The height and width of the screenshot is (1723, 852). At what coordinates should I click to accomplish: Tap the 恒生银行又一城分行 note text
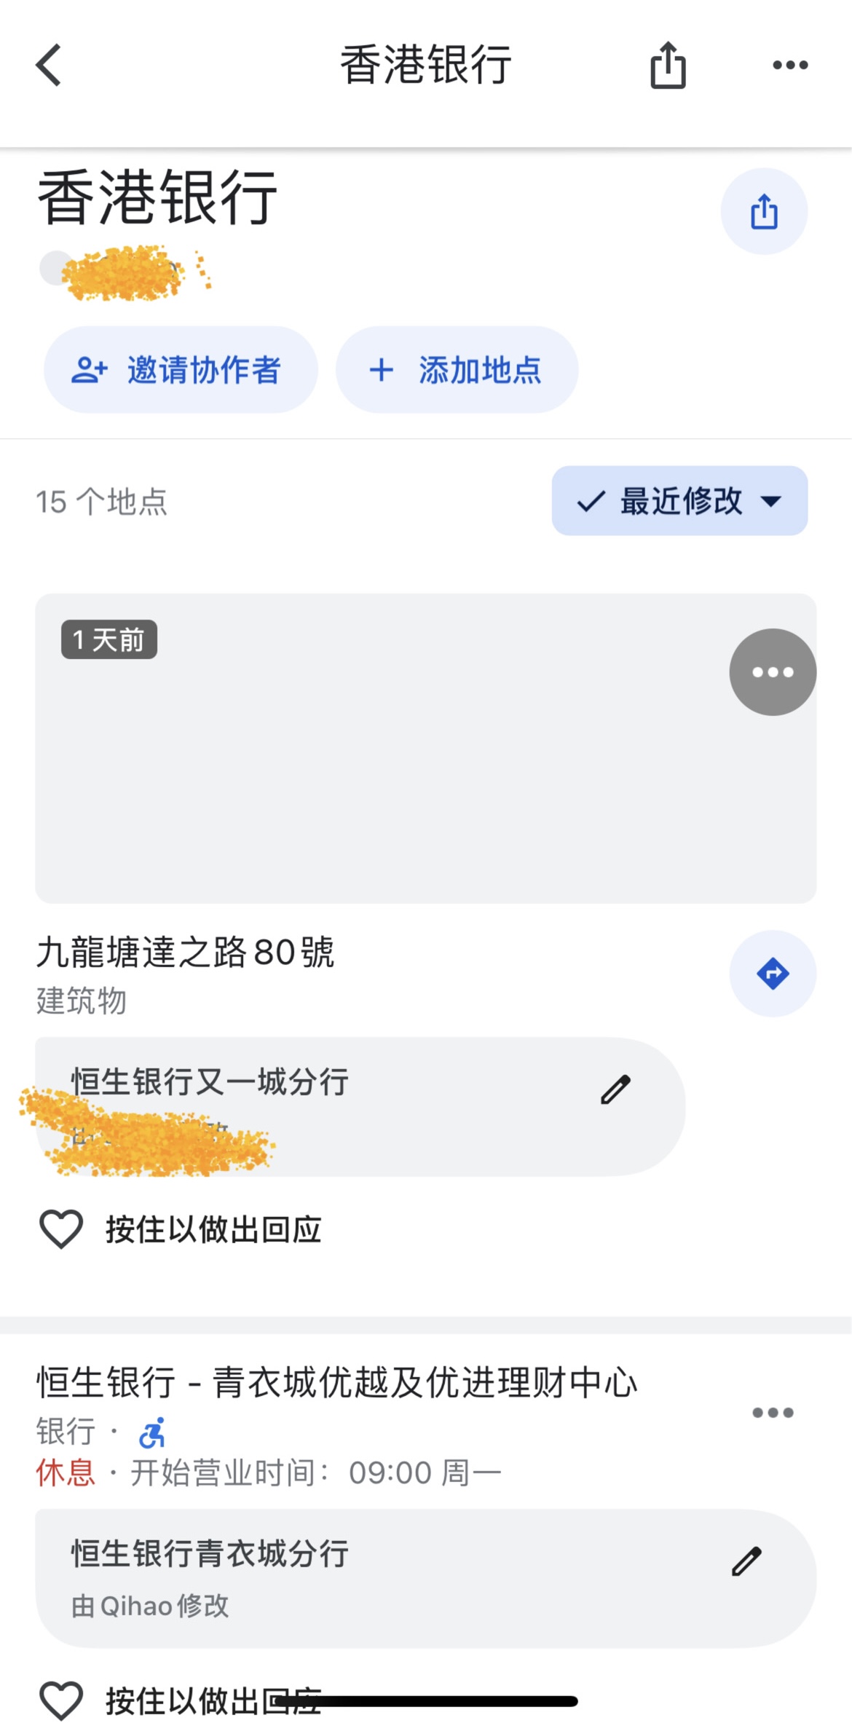coord(210,1082)
